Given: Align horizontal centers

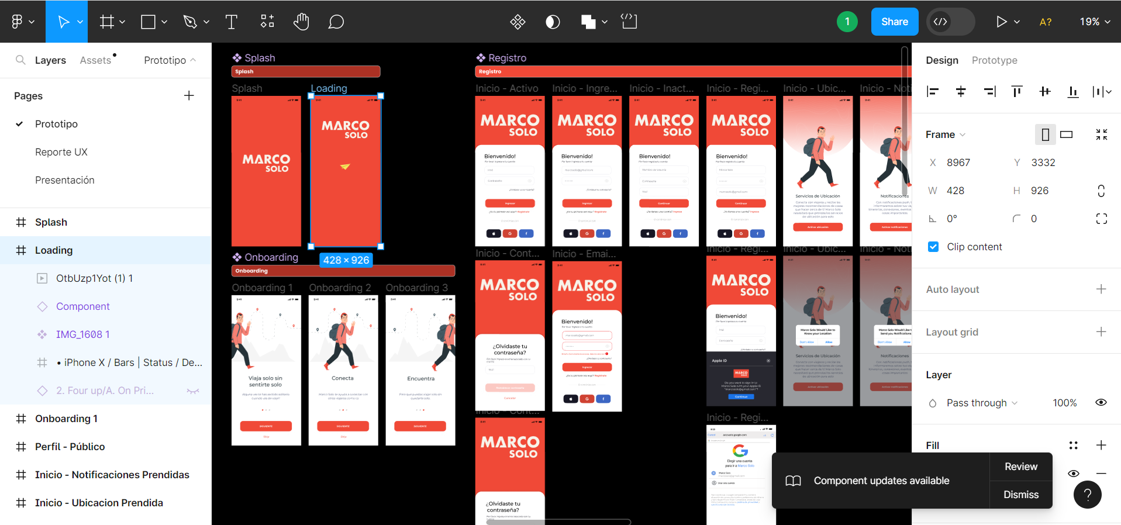Looking at the screenshot, I should [961, 91].
